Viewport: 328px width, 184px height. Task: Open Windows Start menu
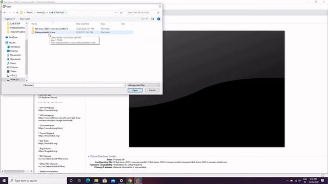point(4,180)
